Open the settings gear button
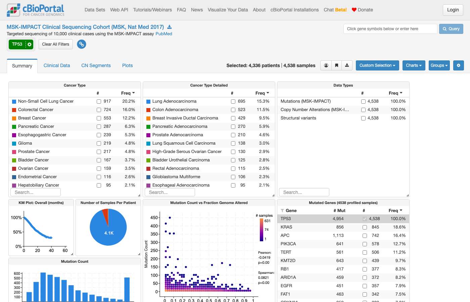This screenshot has height=302, width=470. (459, 65)
